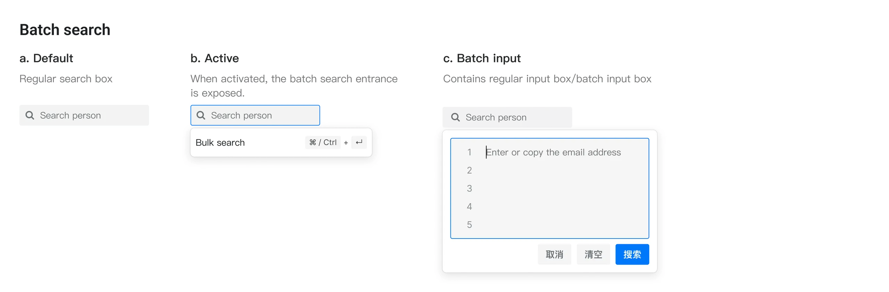Click the 'a. Default' section heading

(46, 58)
